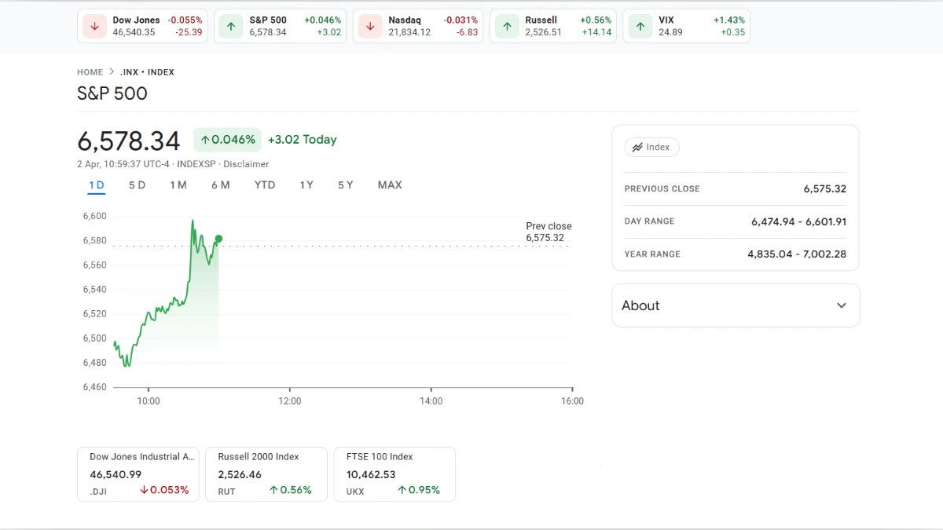Switch chart to 5D range

click(x=137, y=185)
